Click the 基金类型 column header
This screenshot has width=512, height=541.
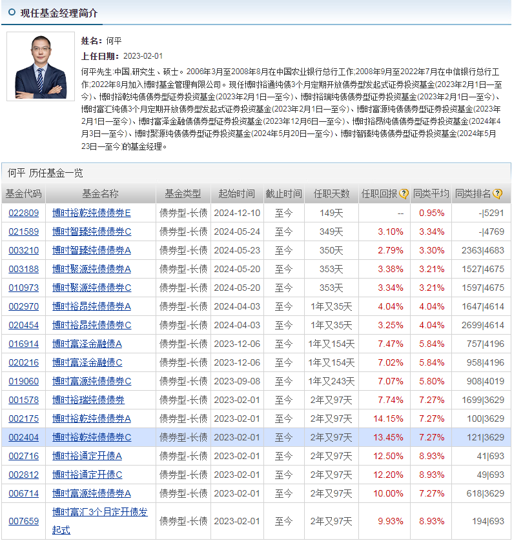click(183, 194)
